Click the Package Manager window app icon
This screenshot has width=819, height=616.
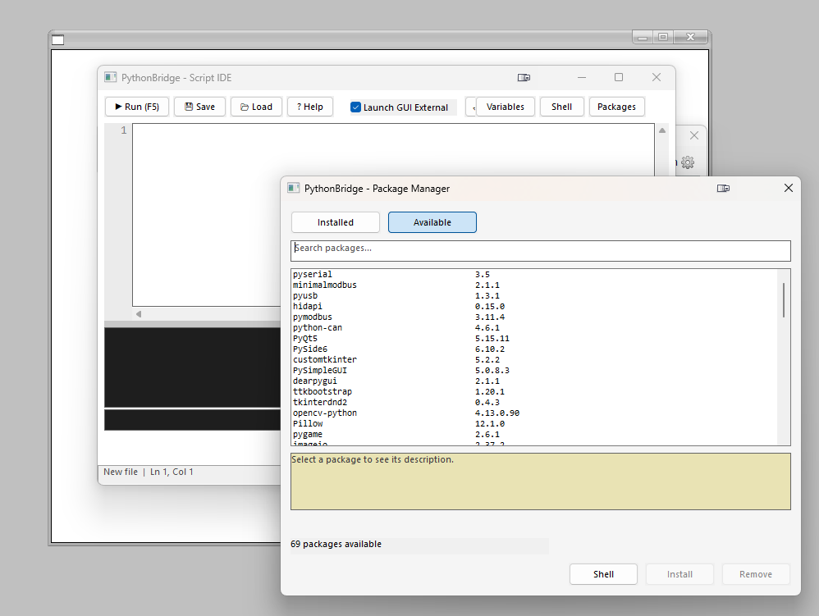pyautogui.click(x=294, y=188)
